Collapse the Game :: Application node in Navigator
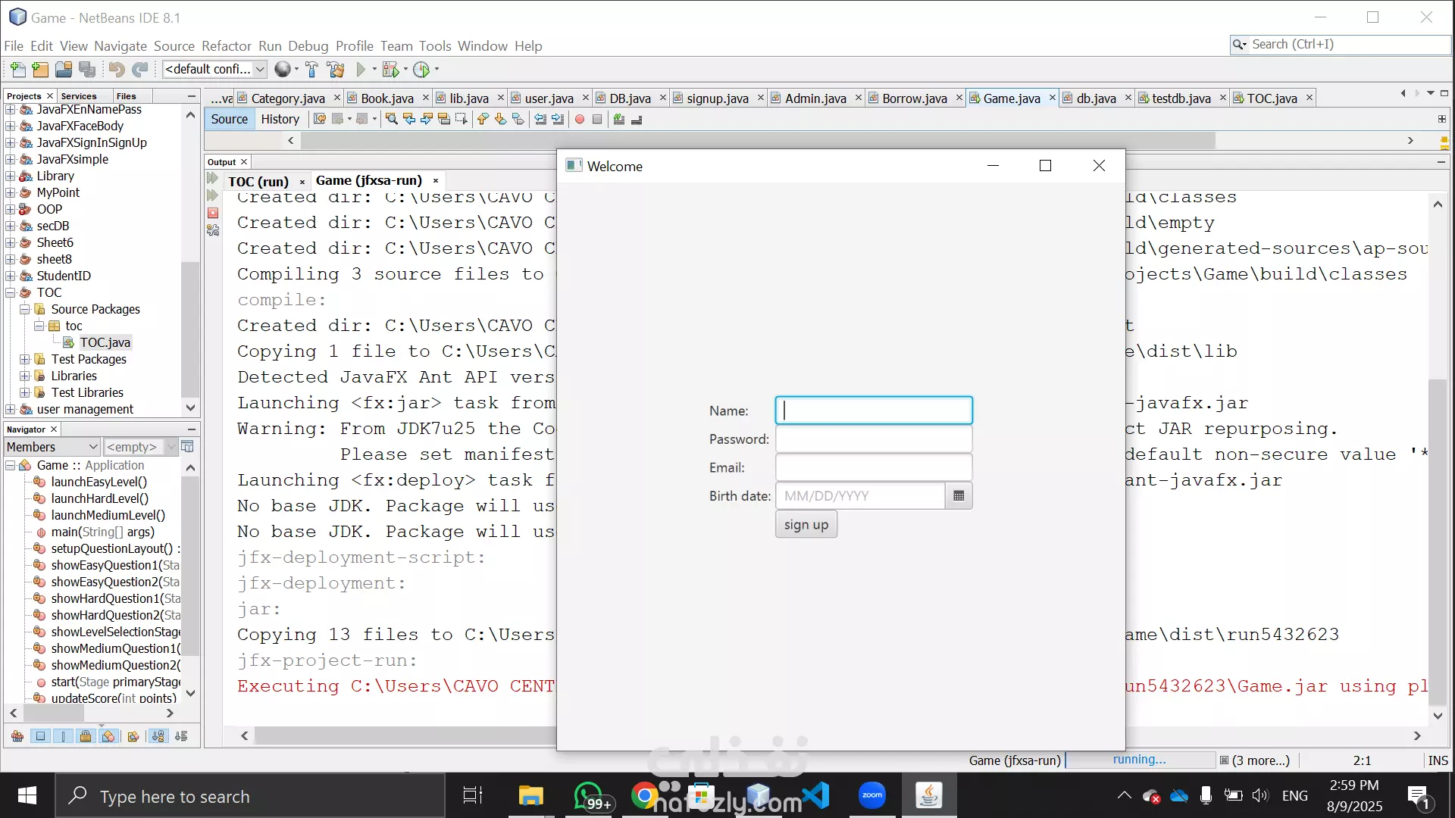Screen dimensions: 1455x818 pyautogui.click(x=11, y=465)
